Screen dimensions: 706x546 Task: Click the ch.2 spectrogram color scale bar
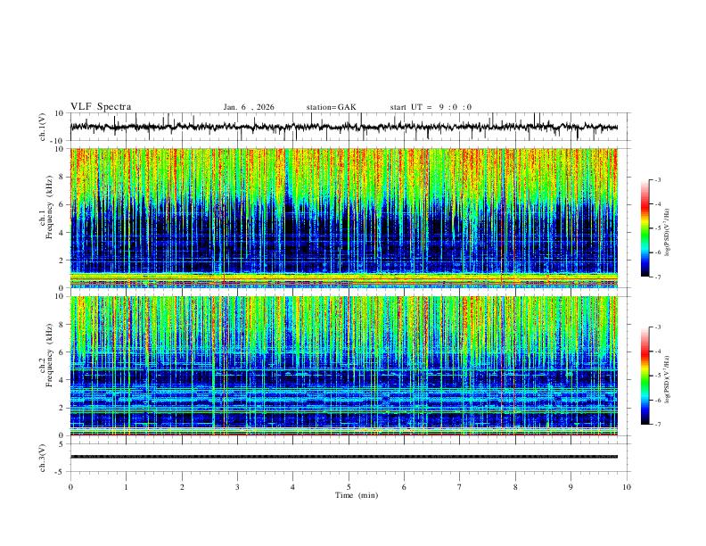click(x=644, y=376)
